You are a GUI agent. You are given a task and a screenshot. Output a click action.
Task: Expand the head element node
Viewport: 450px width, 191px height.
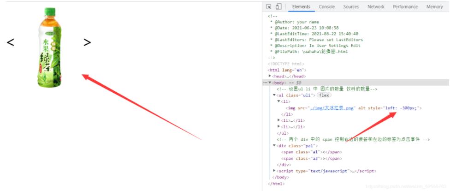[x=270, y=76]
